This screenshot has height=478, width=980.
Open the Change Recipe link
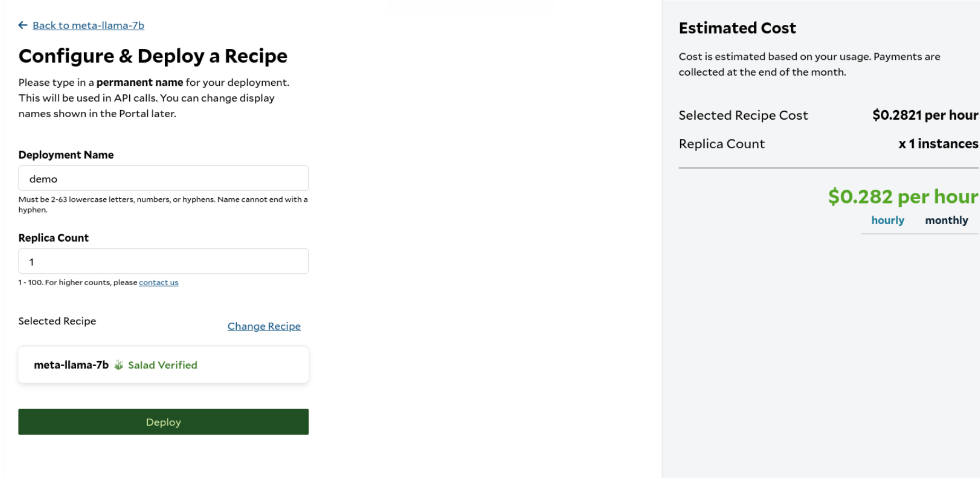264,326
